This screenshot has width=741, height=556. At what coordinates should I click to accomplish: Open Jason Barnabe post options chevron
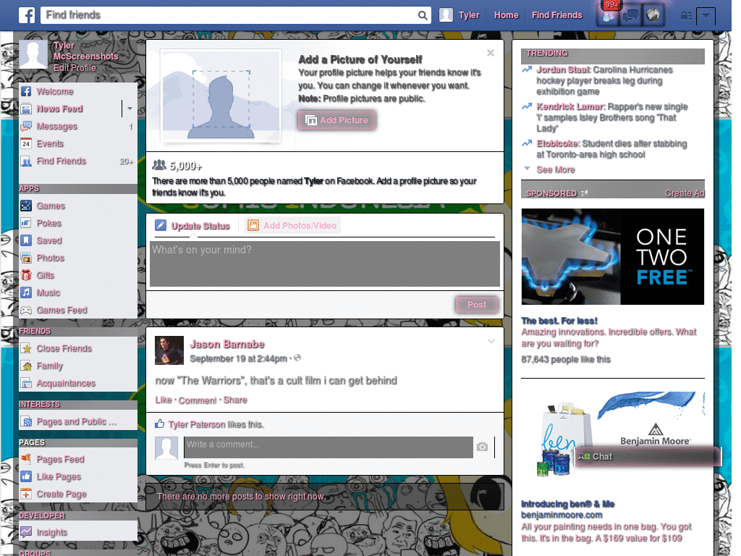(491, 342)
